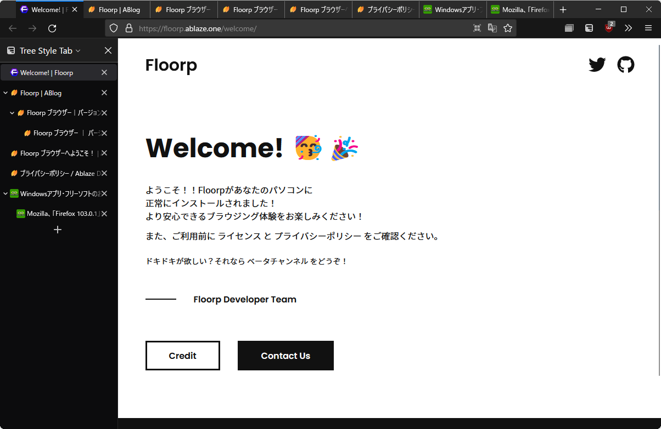This screenshot has width=661, height=429.
Task: Click the tracking protection shield in the address bar
Action: pos(113,28)
